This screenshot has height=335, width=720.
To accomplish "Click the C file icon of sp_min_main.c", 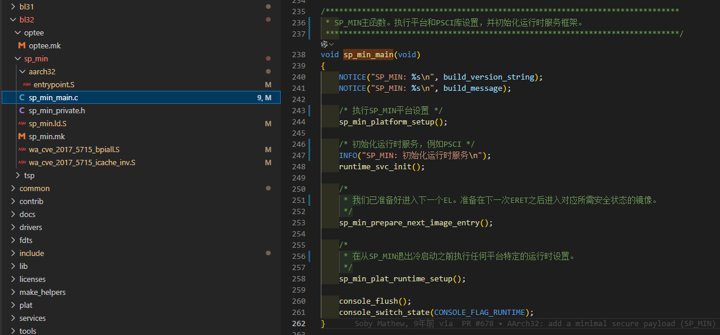I will (x=22, y=97).
